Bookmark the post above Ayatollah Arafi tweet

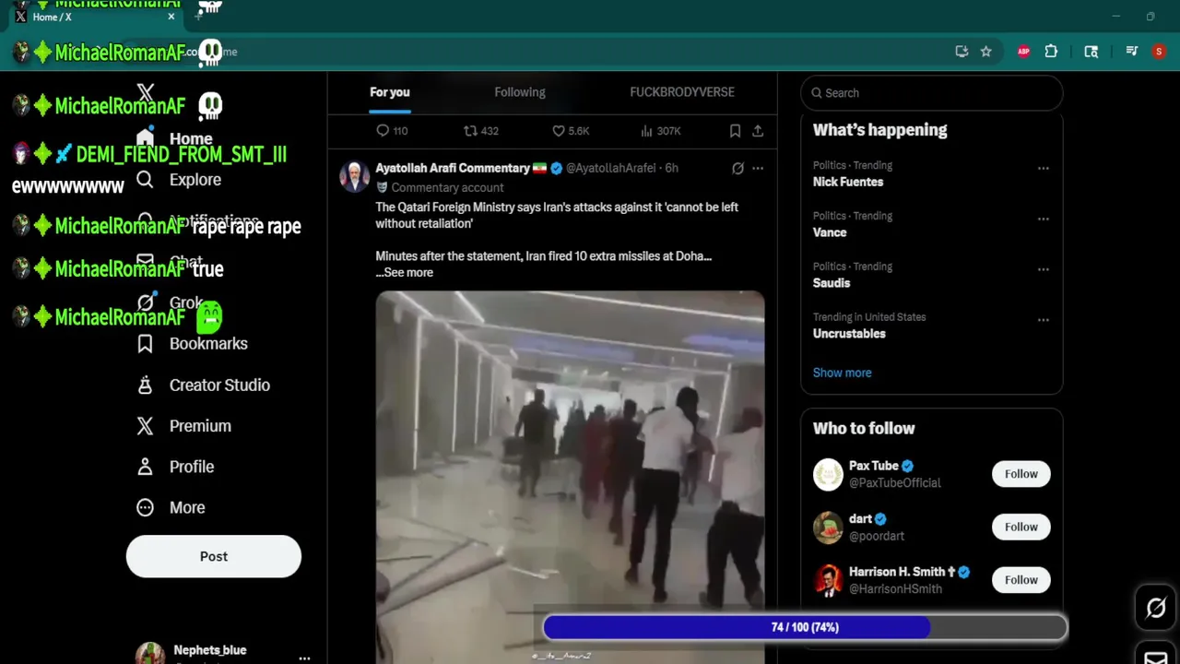tap(735, 131)
